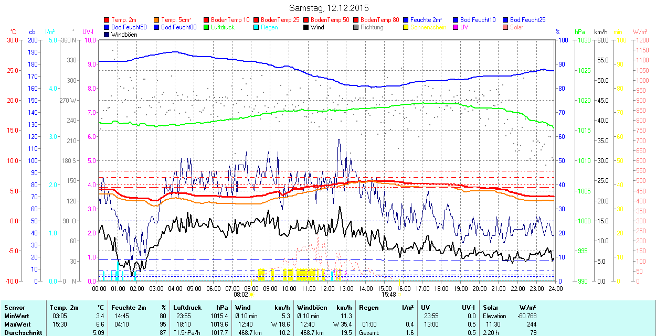
Task: Click the gray Richtung legend square
Action: 356,27
